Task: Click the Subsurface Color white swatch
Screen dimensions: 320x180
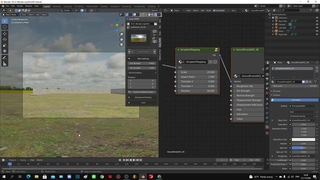Action: point(303,139)
